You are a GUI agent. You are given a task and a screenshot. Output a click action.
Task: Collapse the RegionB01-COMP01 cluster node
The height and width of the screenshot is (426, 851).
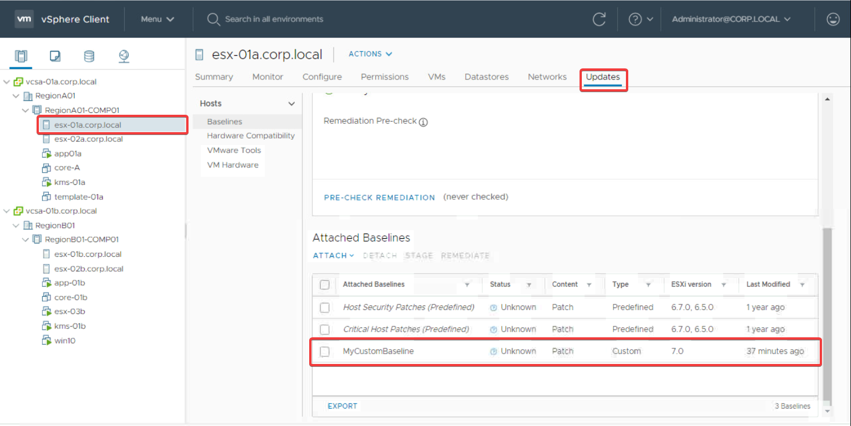(x=26, y=239)
